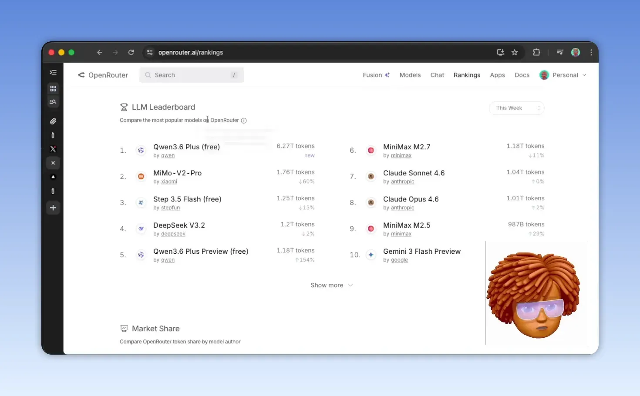Image resolution: width=640 pixels, height=396 pixels.
Task: Click the Fusion sparkle icon
Action: pyautogui.click(x=387, y=74)
